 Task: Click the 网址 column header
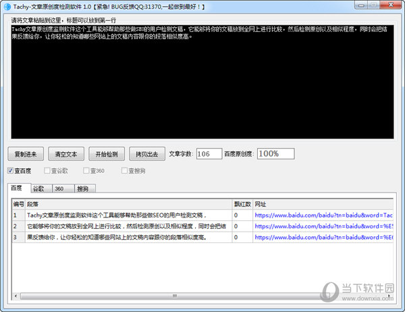[323, 204]
